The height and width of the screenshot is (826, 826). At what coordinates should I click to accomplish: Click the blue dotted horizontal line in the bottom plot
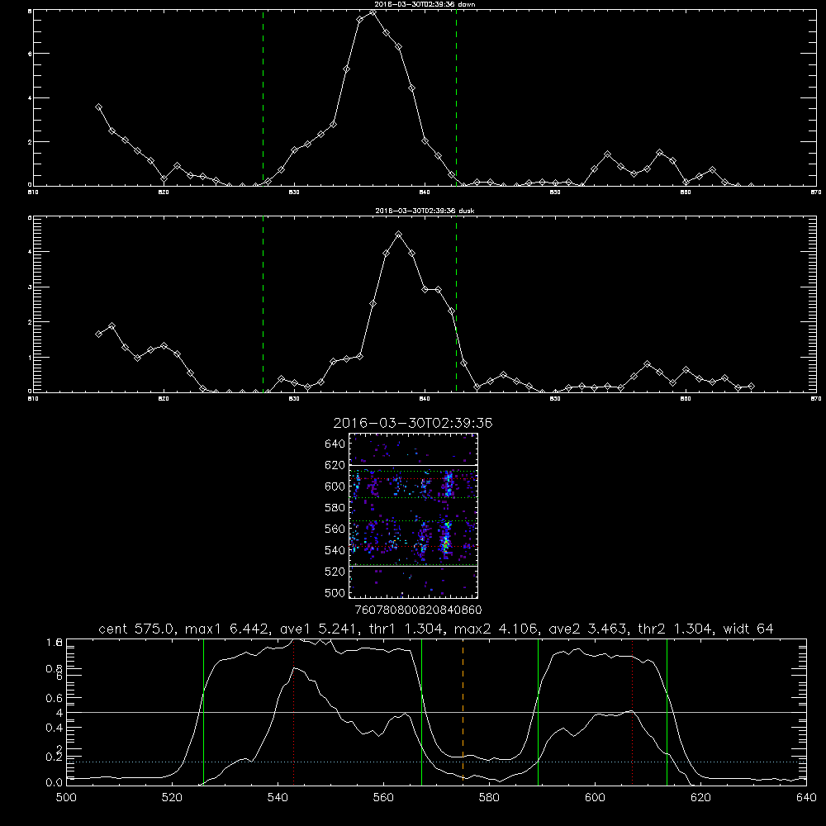(x=436, y=762)
